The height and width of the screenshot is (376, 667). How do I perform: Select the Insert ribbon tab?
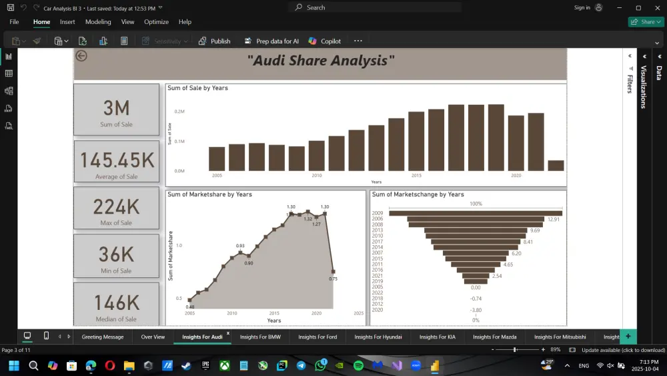tap(67, 22)
